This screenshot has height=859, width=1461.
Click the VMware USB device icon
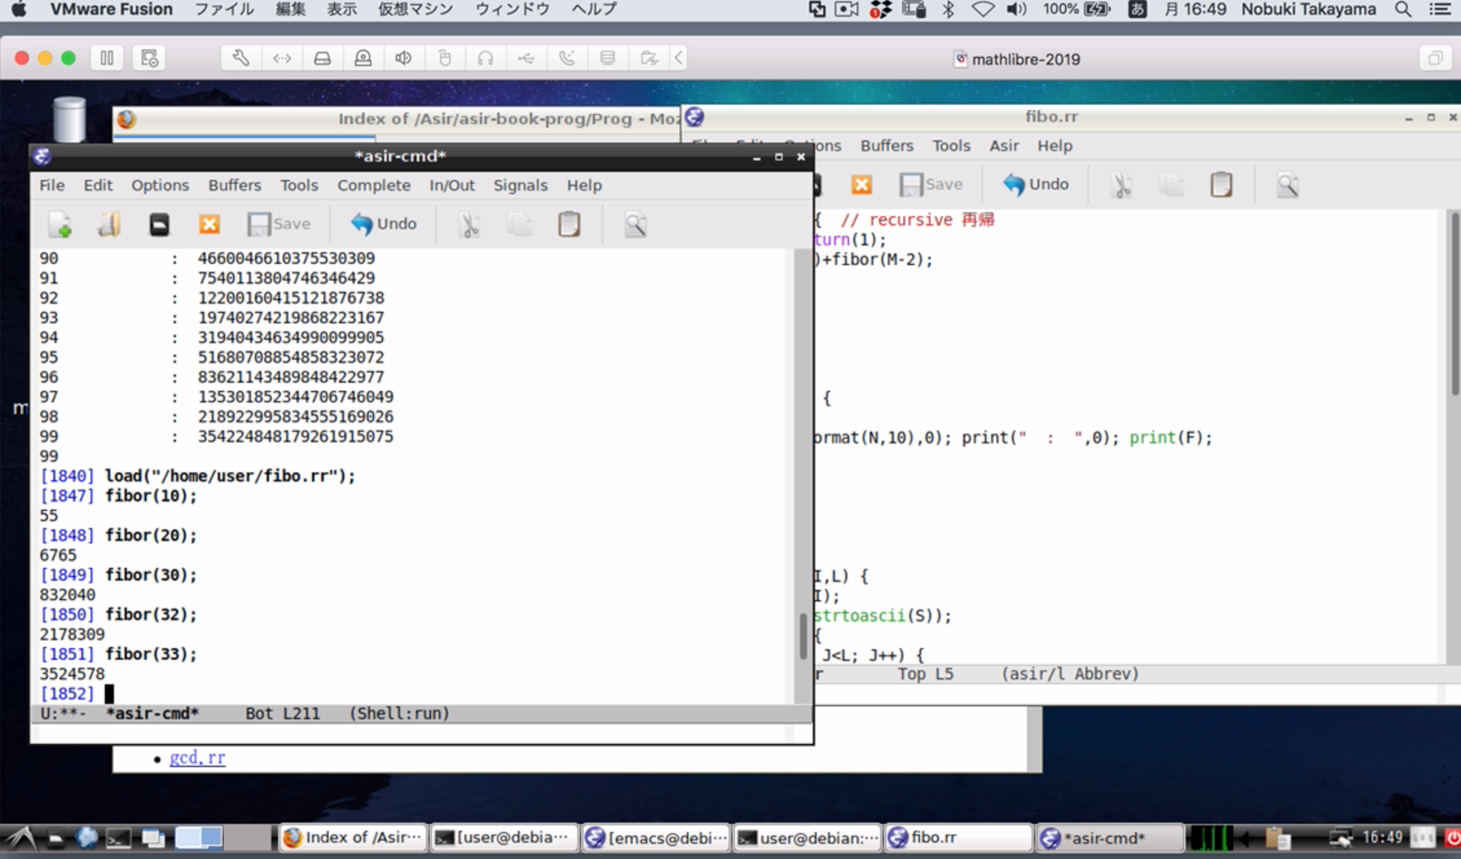click(526, 58)
